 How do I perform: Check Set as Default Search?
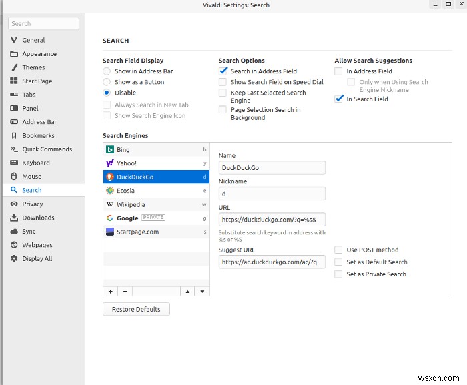pyautogui.click(x=338, y=262)
